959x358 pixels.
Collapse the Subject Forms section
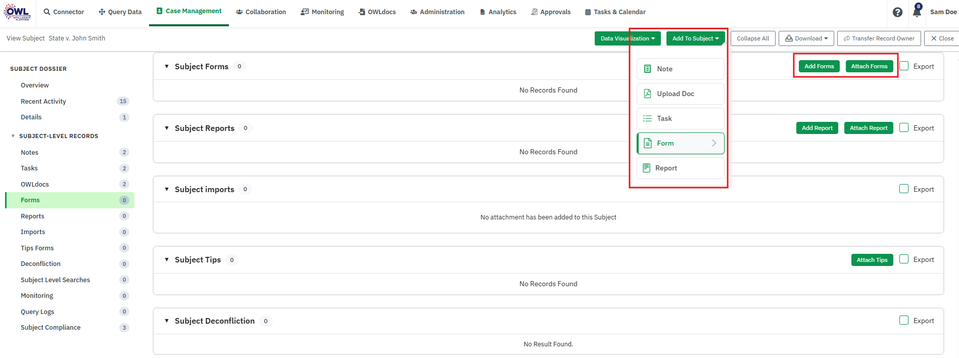coord(167,66)
